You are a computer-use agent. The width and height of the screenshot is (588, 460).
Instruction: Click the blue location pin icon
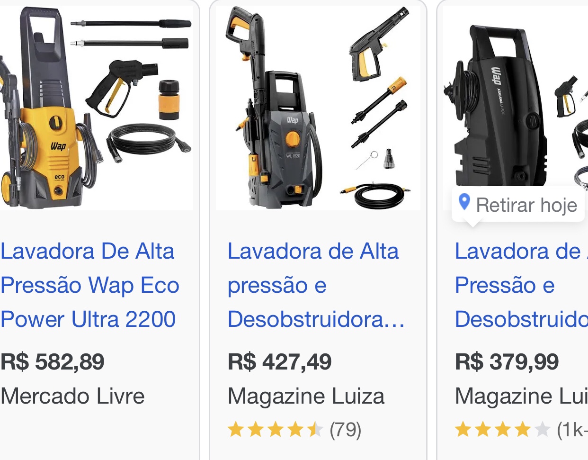coord(464,202)
